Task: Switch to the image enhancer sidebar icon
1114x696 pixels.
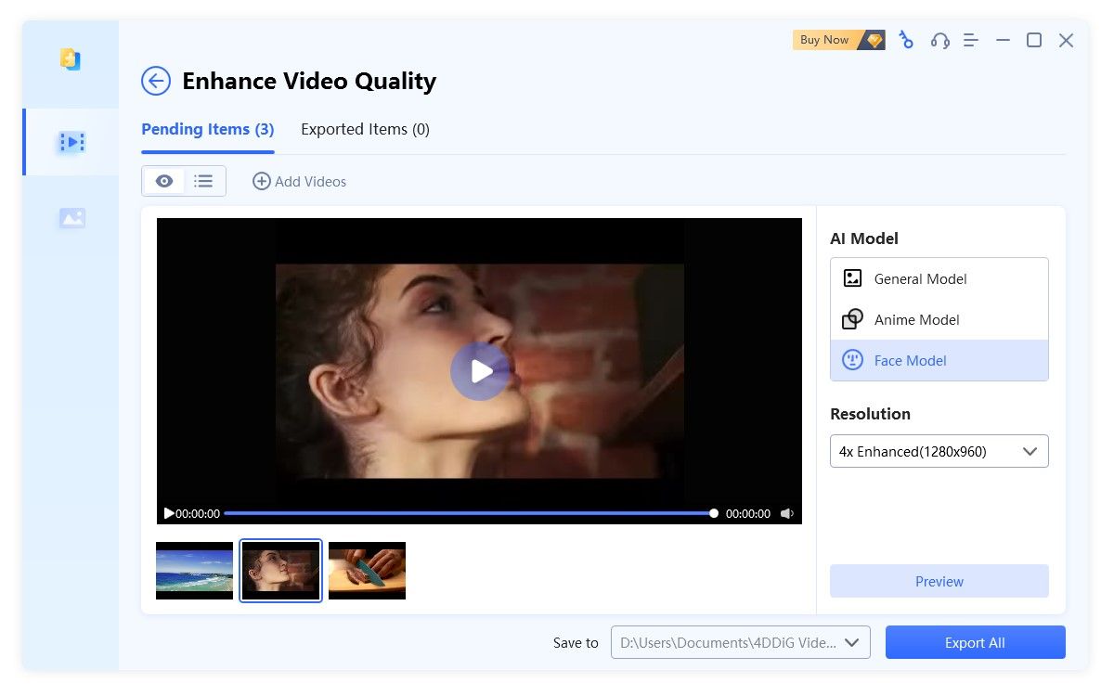Action: tap(71, 217)
